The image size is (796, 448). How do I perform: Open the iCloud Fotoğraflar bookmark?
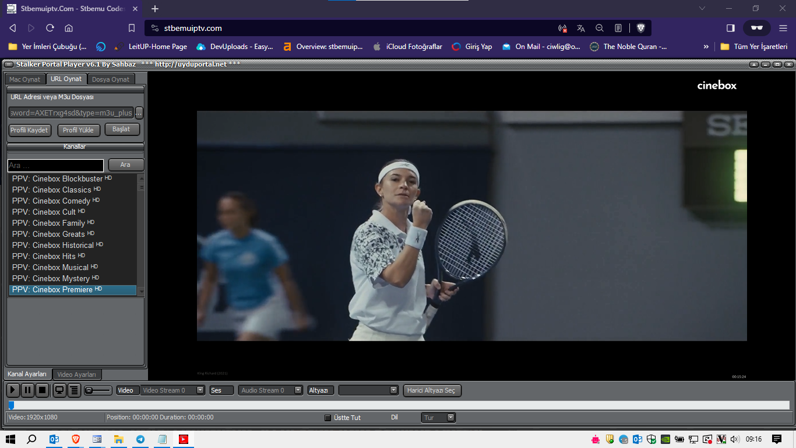coord(407,47)
